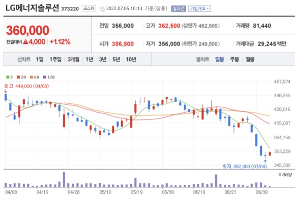The width and height of the screenshot is (295, 198).
Task: Click the red up-triangle change icon
Action: tap(25, 42)
